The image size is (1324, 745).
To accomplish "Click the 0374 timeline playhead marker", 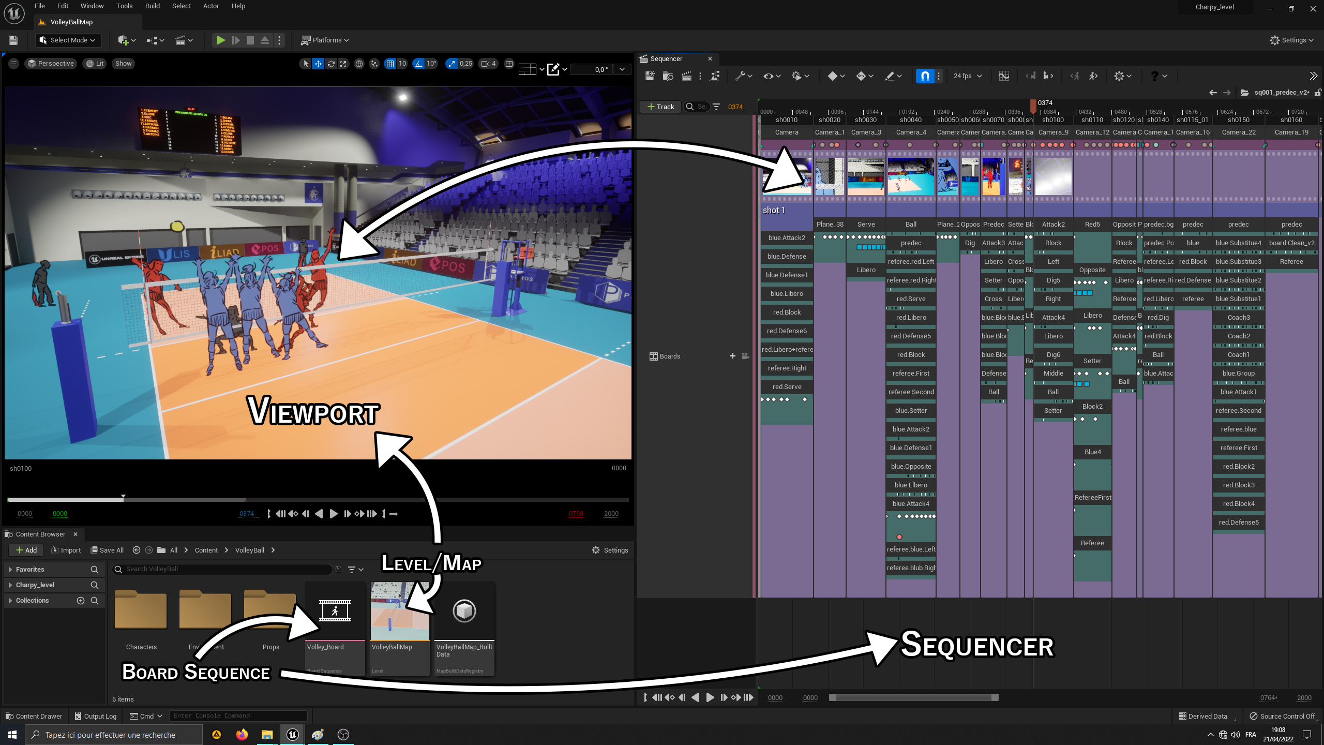I will click(x=1033, y=106).
